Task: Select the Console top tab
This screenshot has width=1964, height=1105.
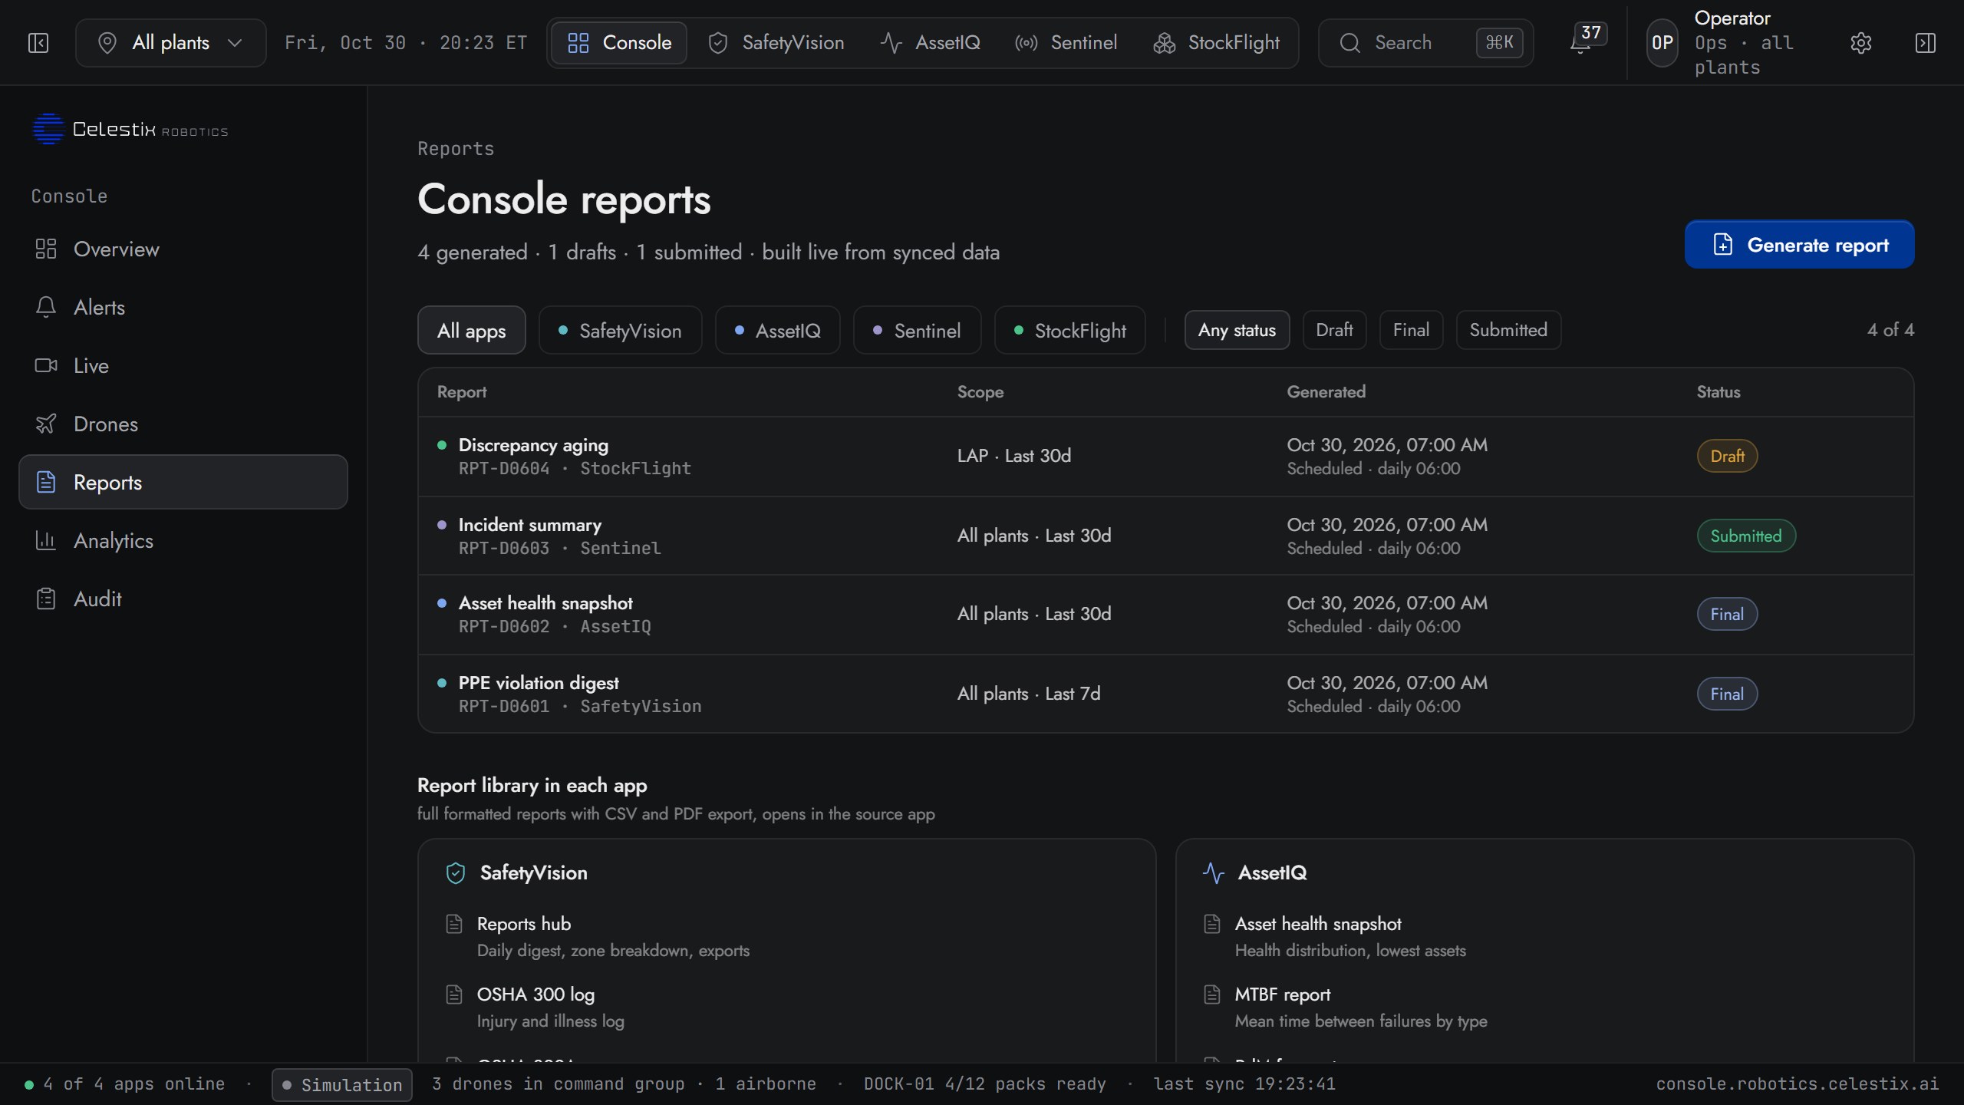Action: (619, 43)
